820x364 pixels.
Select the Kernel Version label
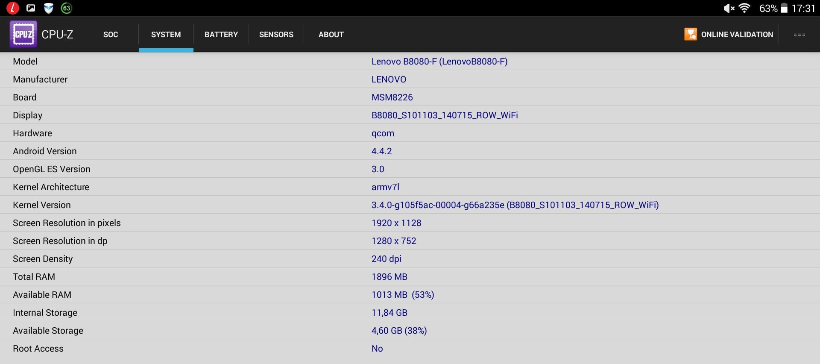click(42, 205)
